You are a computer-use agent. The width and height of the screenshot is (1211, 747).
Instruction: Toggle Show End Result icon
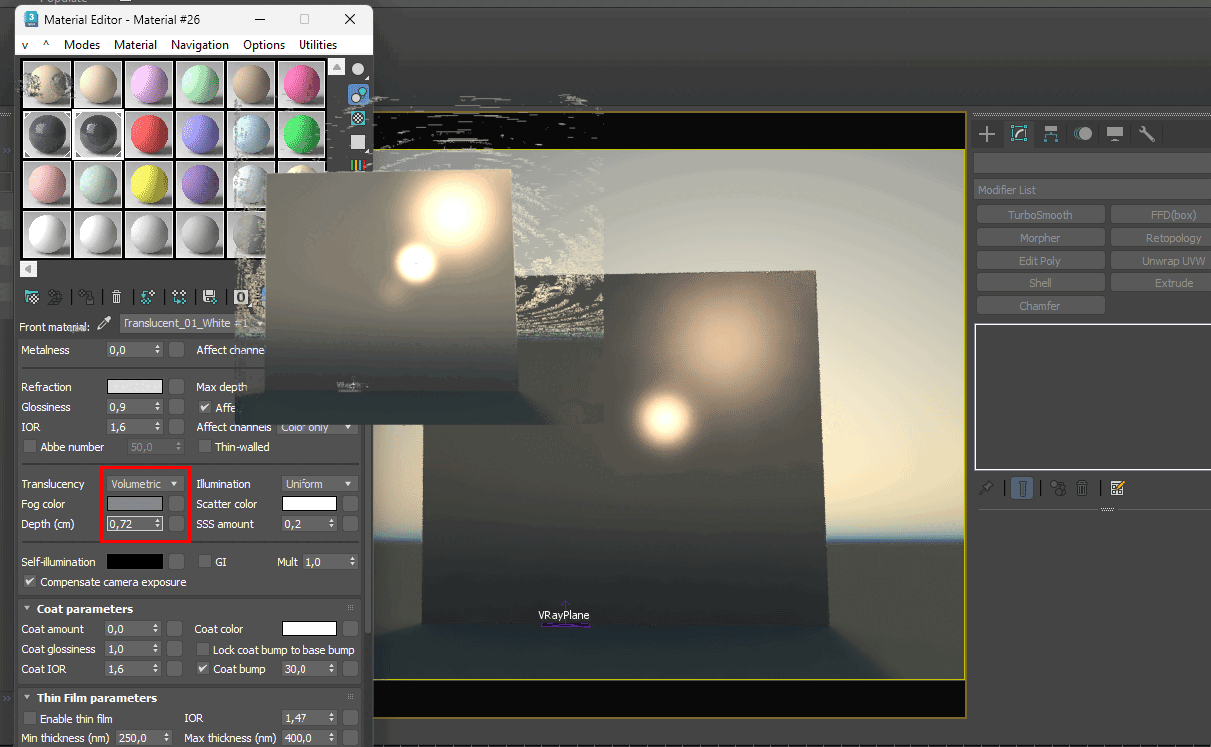[1021, 488]
